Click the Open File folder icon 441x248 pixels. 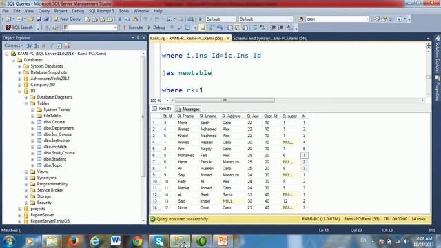31,19
